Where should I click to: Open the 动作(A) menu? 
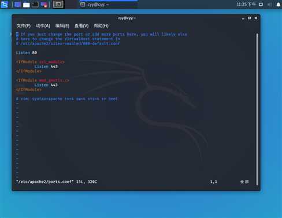click(43, 26)
